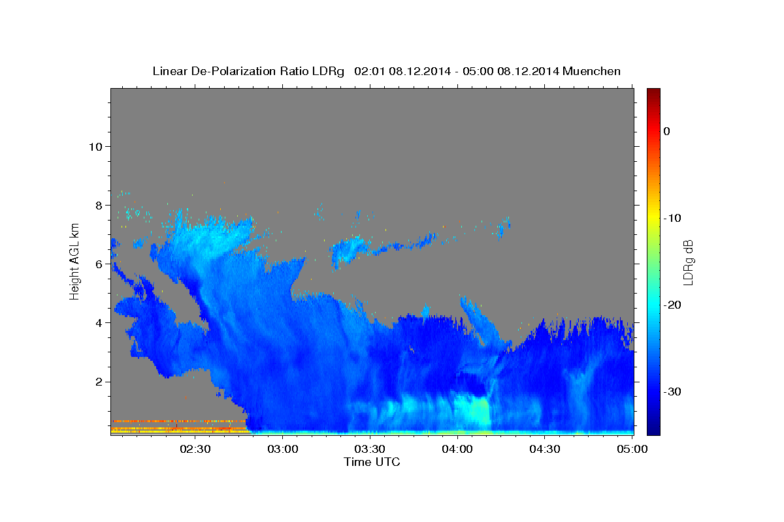Click the colorbar value 0 label
The image size is (784, 522).
tap(667, 131)
